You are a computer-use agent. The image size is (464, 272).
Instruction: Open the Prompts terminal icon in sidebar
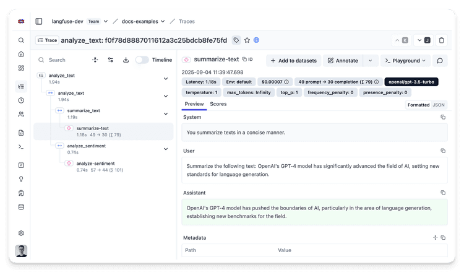21,147
